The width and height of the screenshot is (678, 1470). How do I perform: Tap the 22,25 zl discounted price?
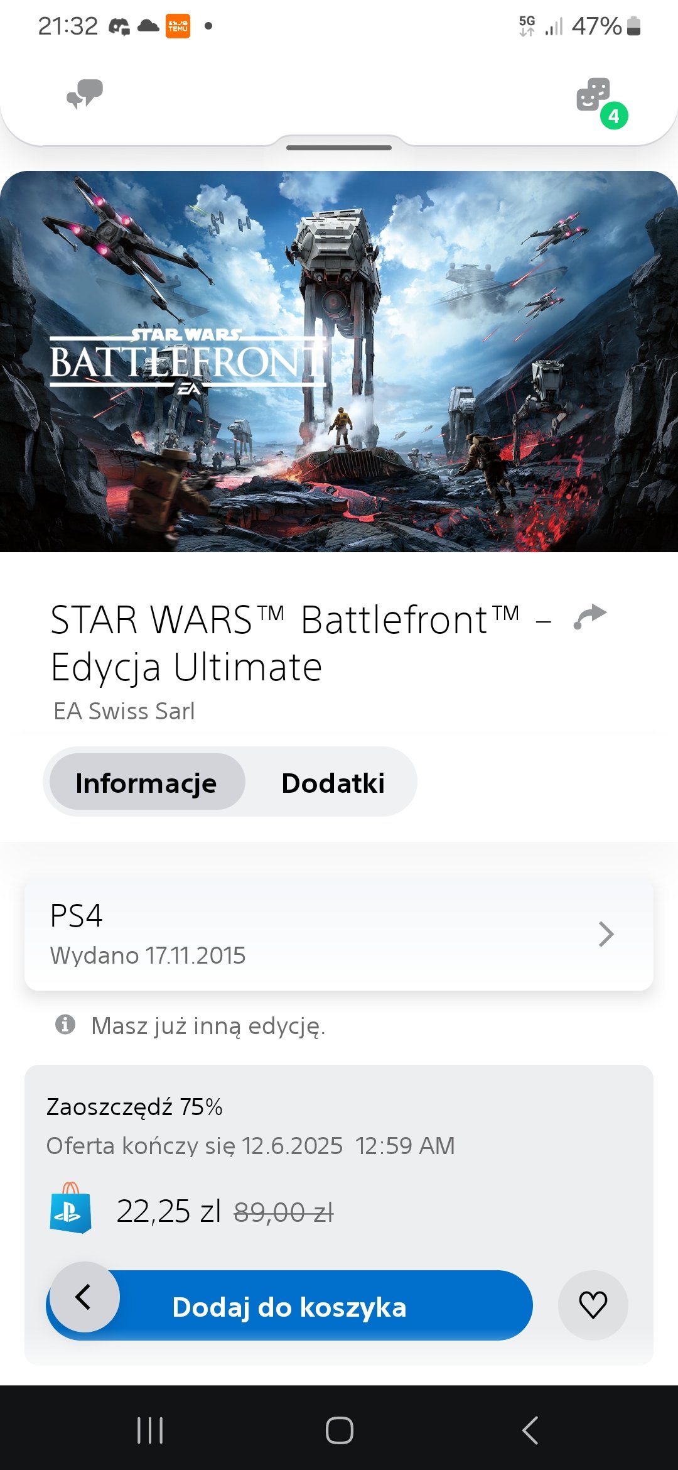[168, 1211]
